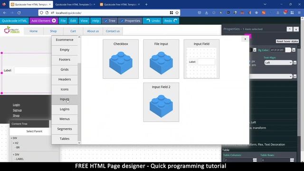The width and height of the screenshot is (304, 171).
Task: Reload the page with browser refresh icon
Action: (x=19, y=13)
